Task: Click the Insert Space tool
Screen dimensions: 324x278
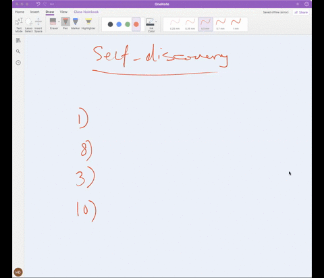Action: (x=38, y=25)
